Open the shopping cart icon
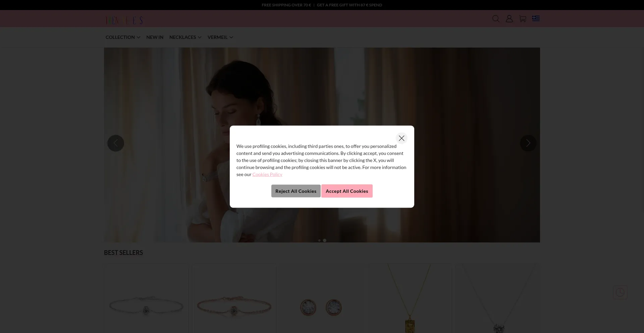The width and height of the screenshot is (644, 333). click(x=523, y=19)
